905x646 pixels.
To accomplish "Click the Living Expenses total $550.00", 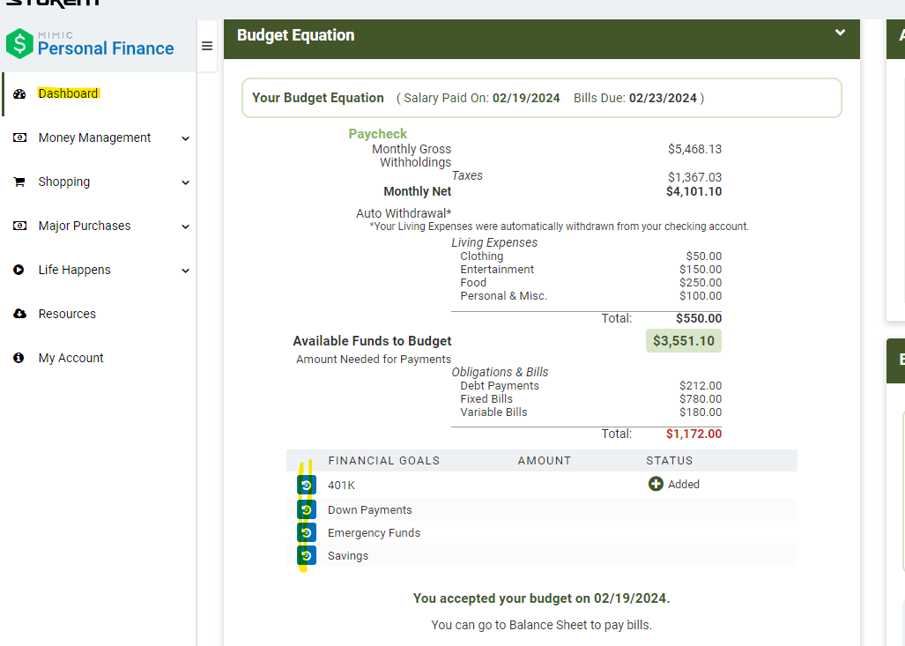I will (699, 318).
